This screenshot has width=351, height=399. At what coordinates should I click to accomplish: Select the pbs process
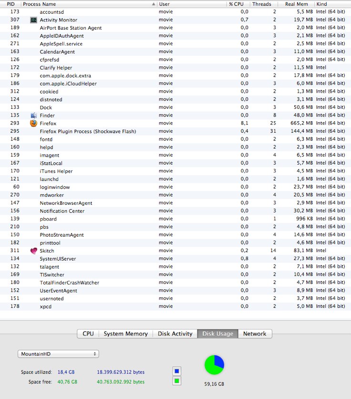(x=175, y=227)
